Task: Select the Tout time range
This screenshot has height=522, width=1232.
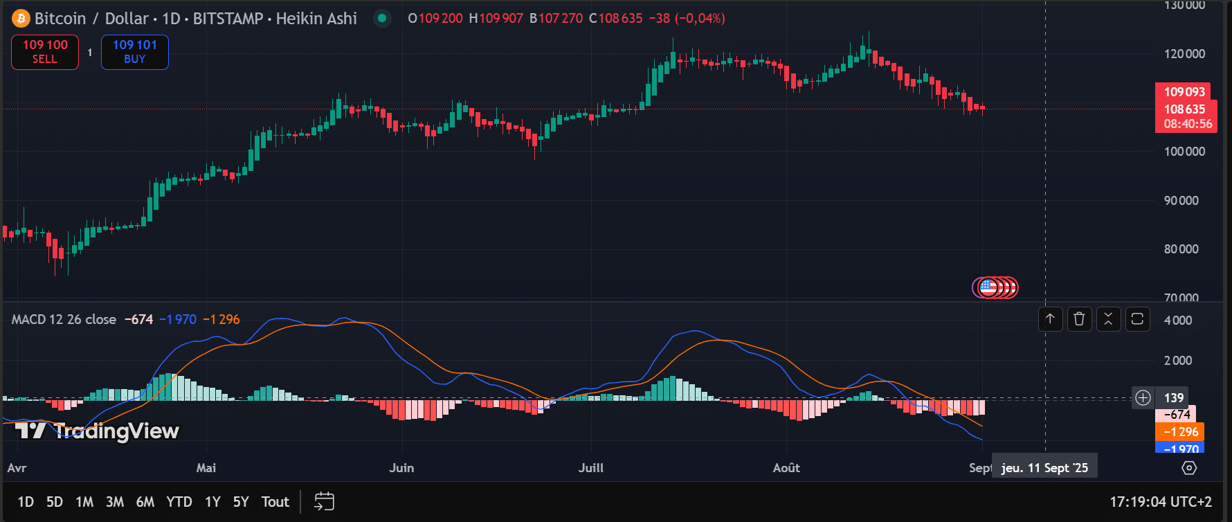Action: 275,502
